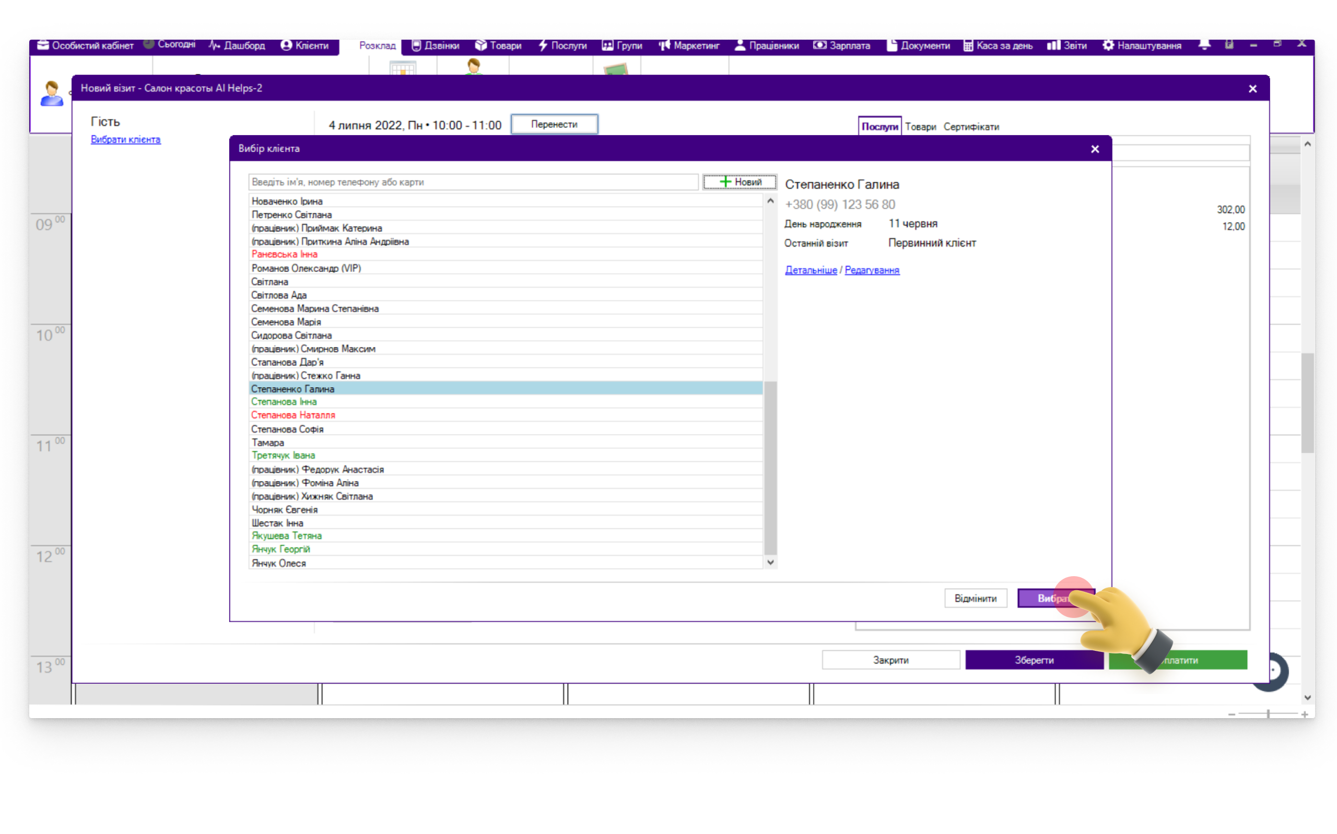Click the client search input field
The image size is (1337, 834).
(473, 182)
